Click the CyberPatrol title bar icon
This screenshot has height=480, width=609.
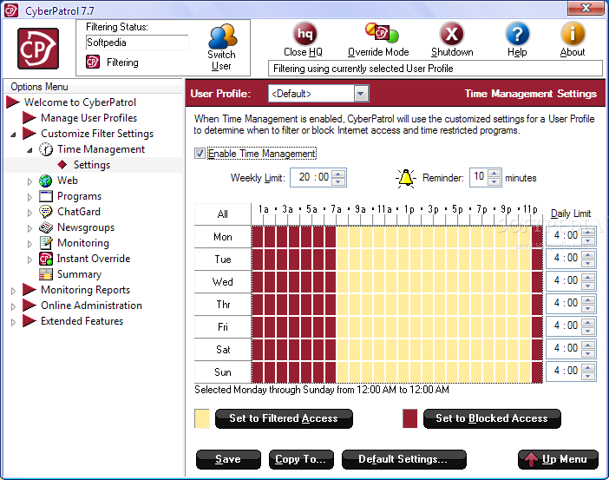pyautogui.click(x=11, y=10)
